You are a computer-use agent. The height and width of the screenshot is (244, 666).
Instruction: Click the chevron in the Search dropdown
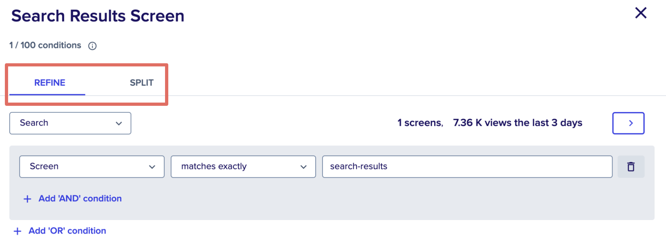tap(119, 123)
